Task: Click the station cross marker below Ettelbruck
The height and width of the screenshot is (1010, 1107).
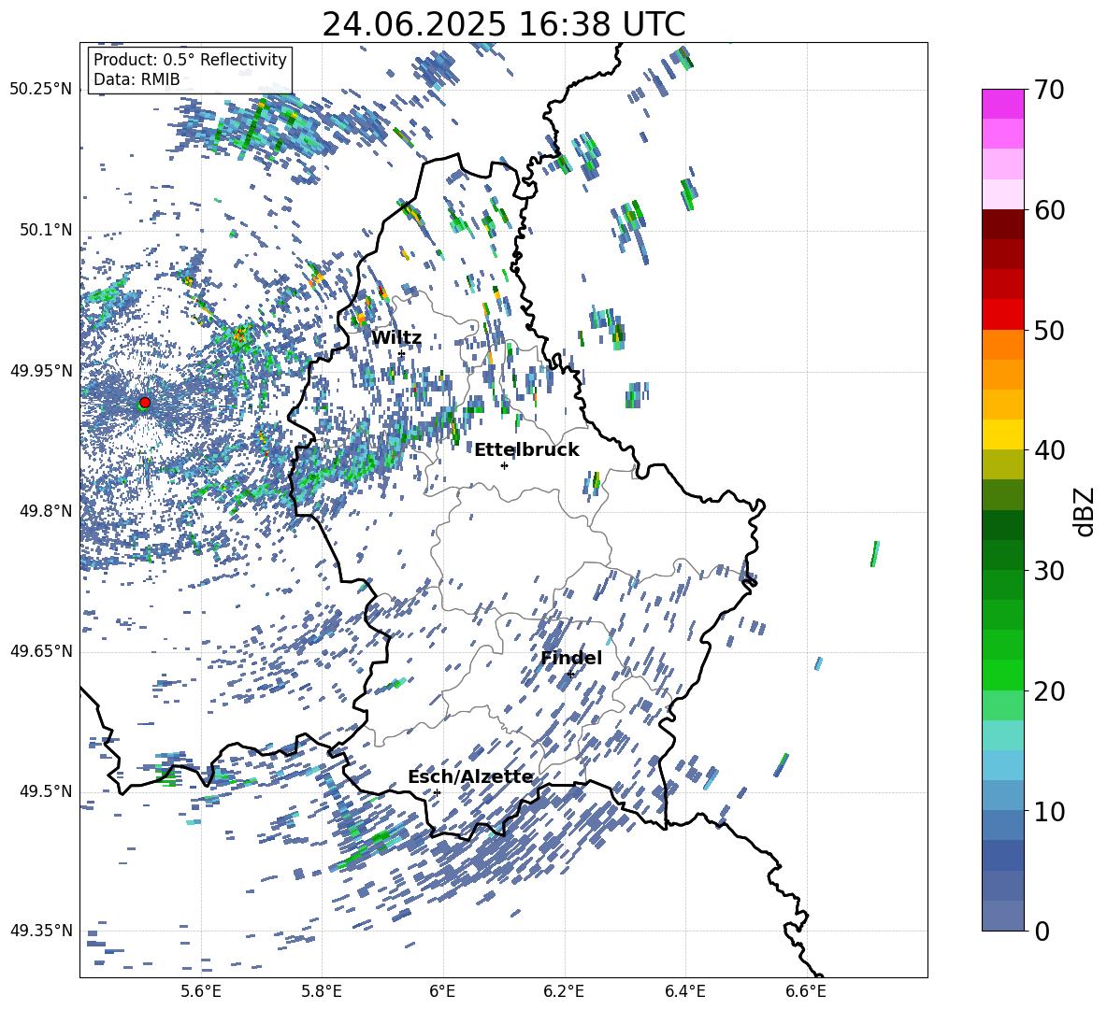Action: pos(504,465)
